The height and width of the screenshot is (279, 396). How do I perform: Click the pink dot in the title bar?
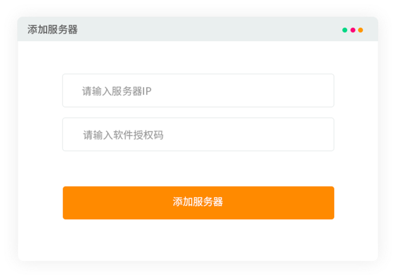point(353,30)
